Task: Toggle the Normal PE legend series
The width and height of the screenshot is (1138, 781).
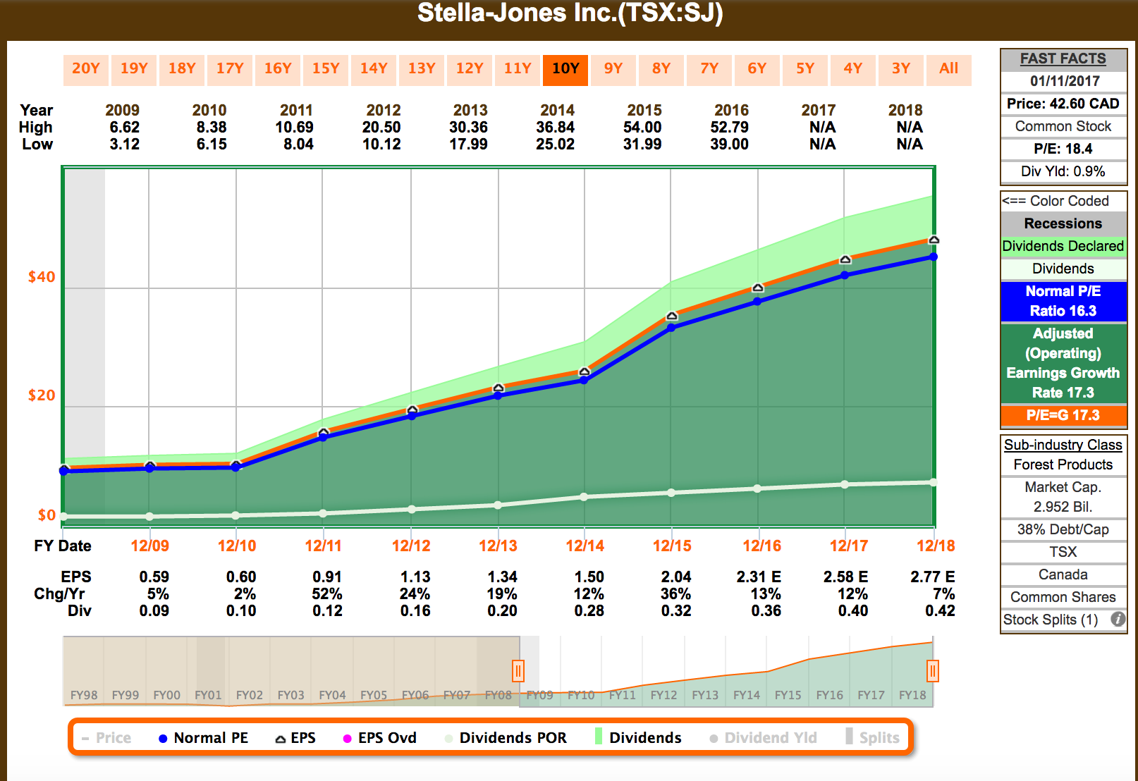Action: coord(203,738)
